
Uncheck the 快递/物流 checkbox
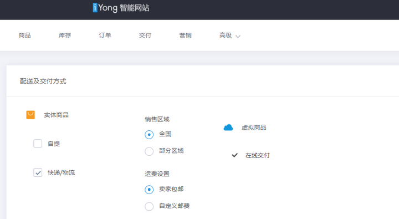(38, 172)
